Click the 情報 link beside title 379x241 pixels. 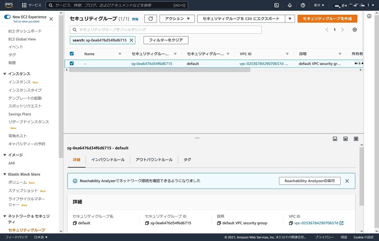(x=135, y=19)
